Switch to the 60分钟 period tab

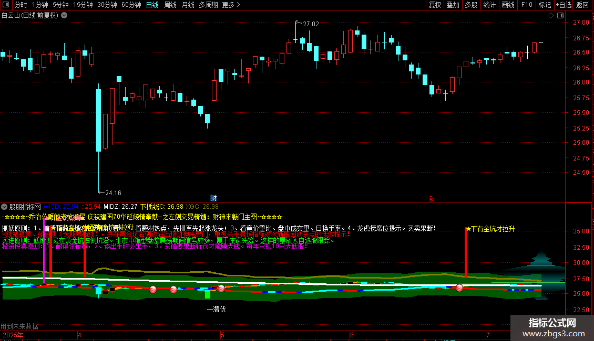131,5
